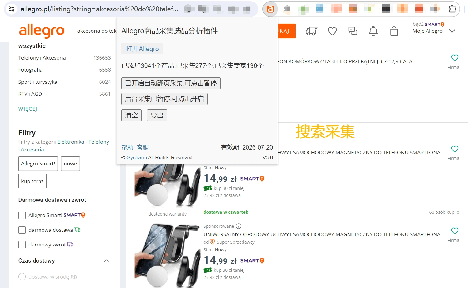The image size is (468, 288).
Task: Click the collection status count text
Action: point(192,66)
